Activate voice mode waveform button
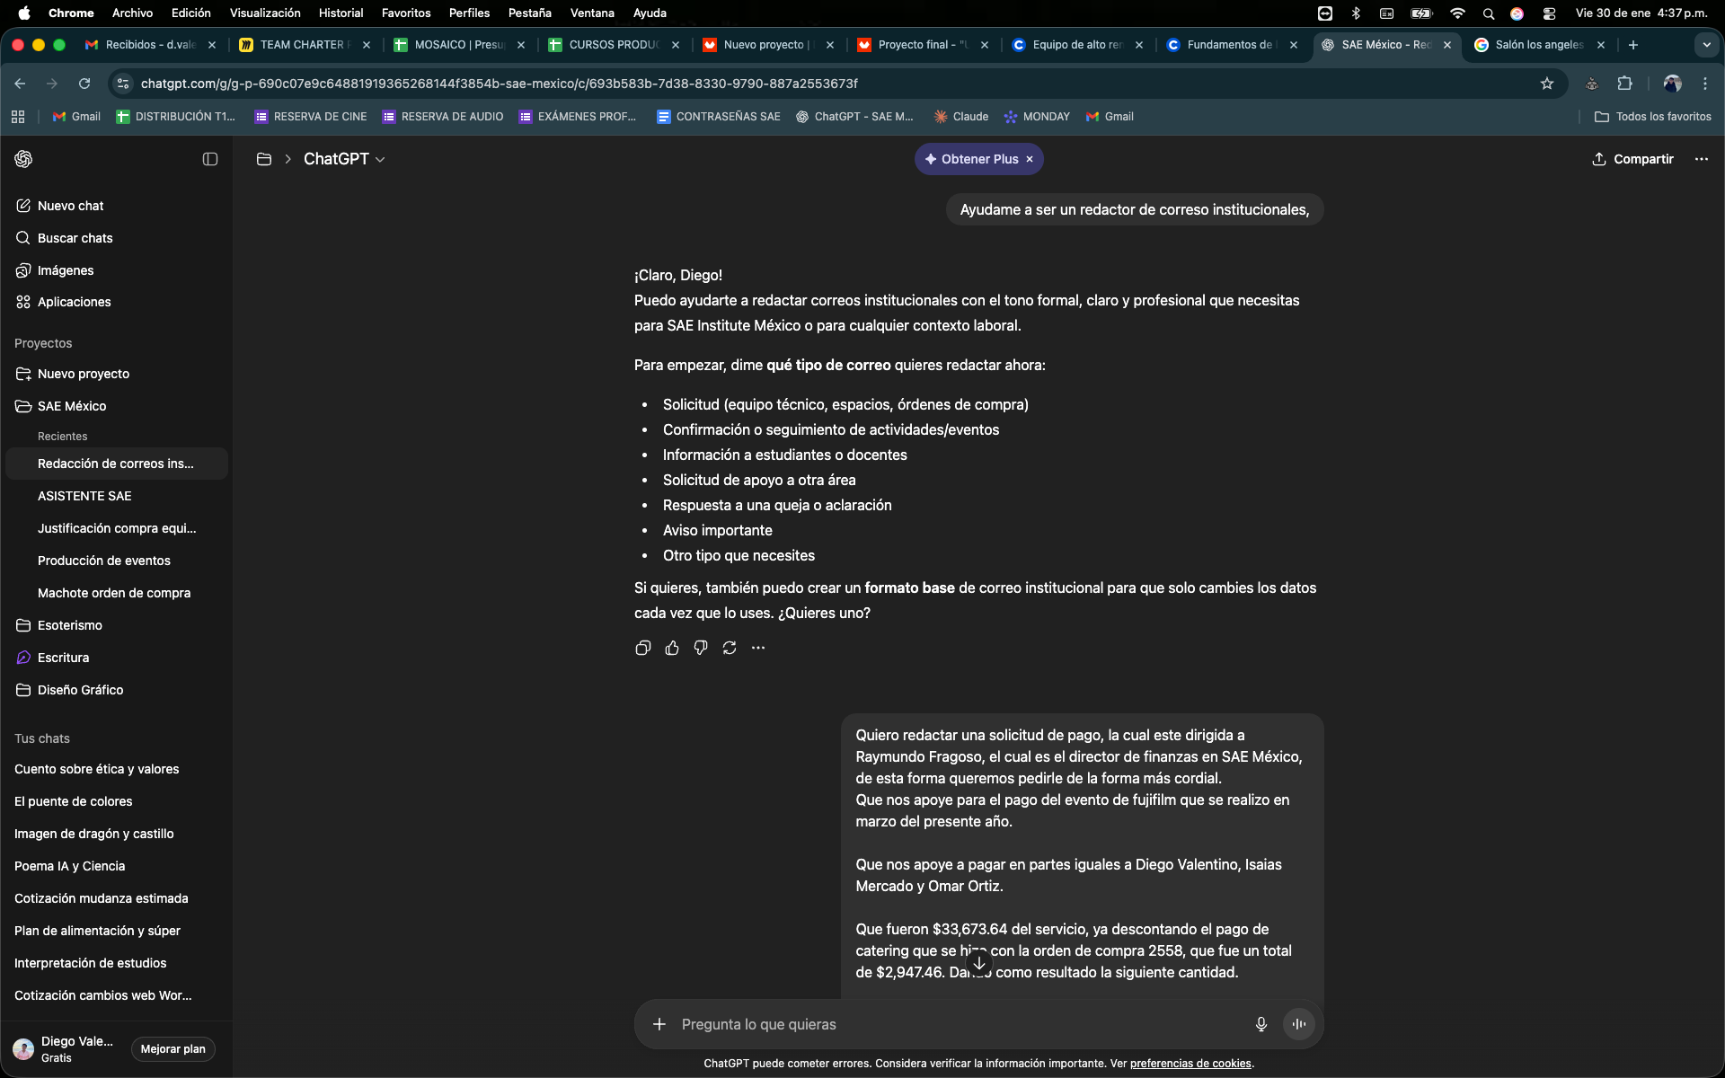 tap(1299, 1024)
